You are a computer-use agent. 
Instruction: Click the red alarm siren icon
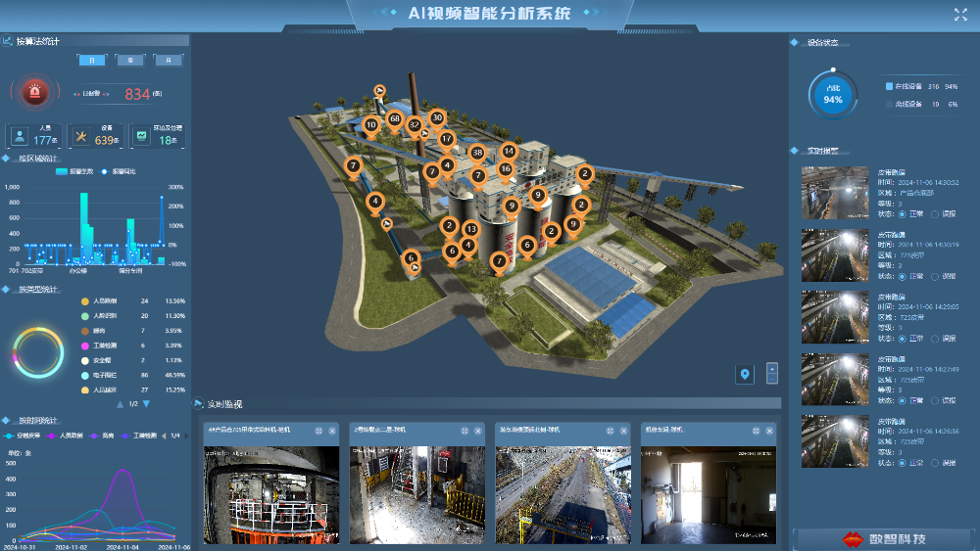pyautogui.click(x=35, y=93)
